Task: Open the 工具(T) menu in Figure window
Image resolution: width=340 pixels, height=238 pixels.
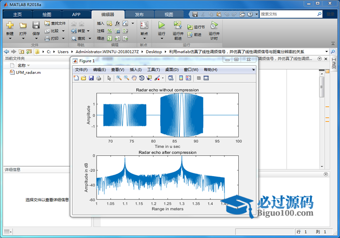Action: (x=154, y=69)
